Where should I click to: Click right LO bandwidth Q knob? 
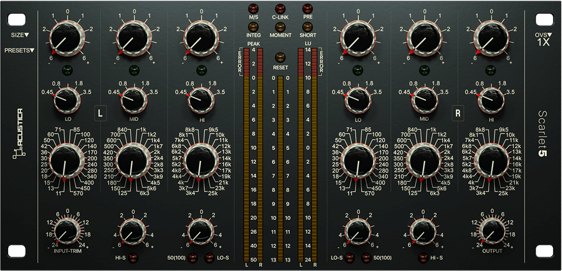358,100
